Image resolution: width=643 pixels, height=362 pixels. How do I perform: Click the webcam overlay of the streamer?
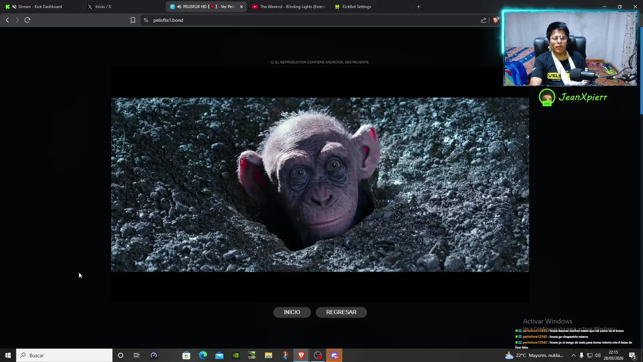tap(570, 49)
